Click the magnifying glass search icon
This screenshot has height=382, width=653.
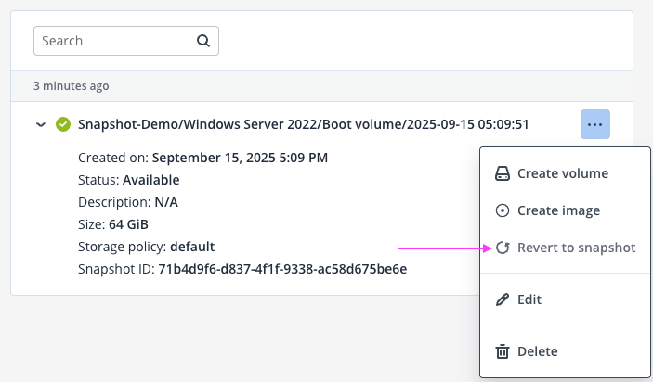[203, 41]
